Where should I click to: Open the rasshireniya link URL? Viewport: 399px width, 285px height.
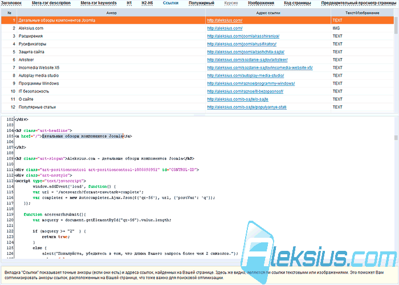(x=243, y=36)
